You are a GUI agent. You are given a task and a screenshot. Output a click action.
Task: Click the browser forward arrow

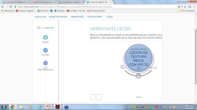tap(7, 7)
